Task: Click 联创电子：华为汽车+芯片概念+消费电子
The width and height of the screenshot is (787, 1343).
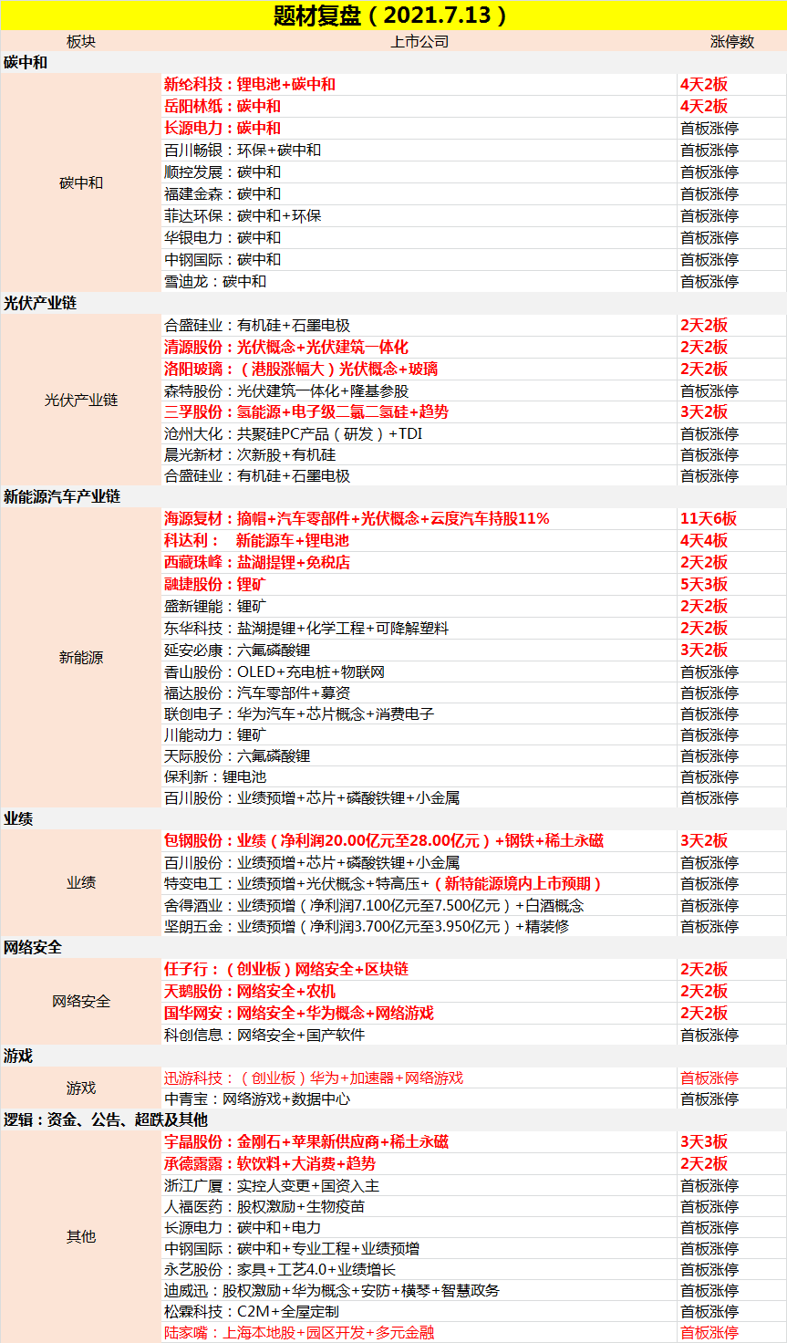Action: click(x=299, y=713)
